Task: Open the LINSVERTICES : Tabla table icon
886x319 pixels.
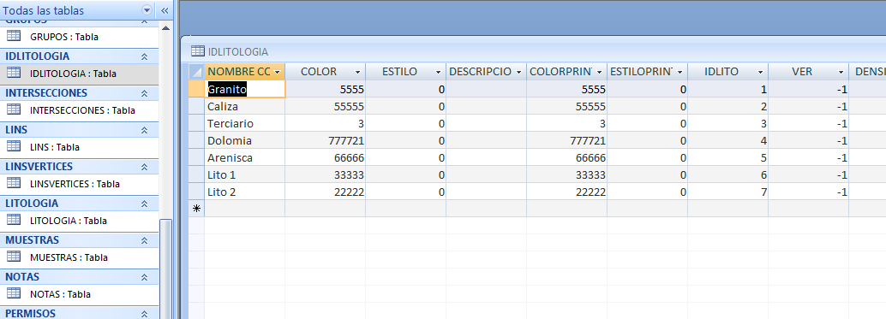Action: click(14, 183)
